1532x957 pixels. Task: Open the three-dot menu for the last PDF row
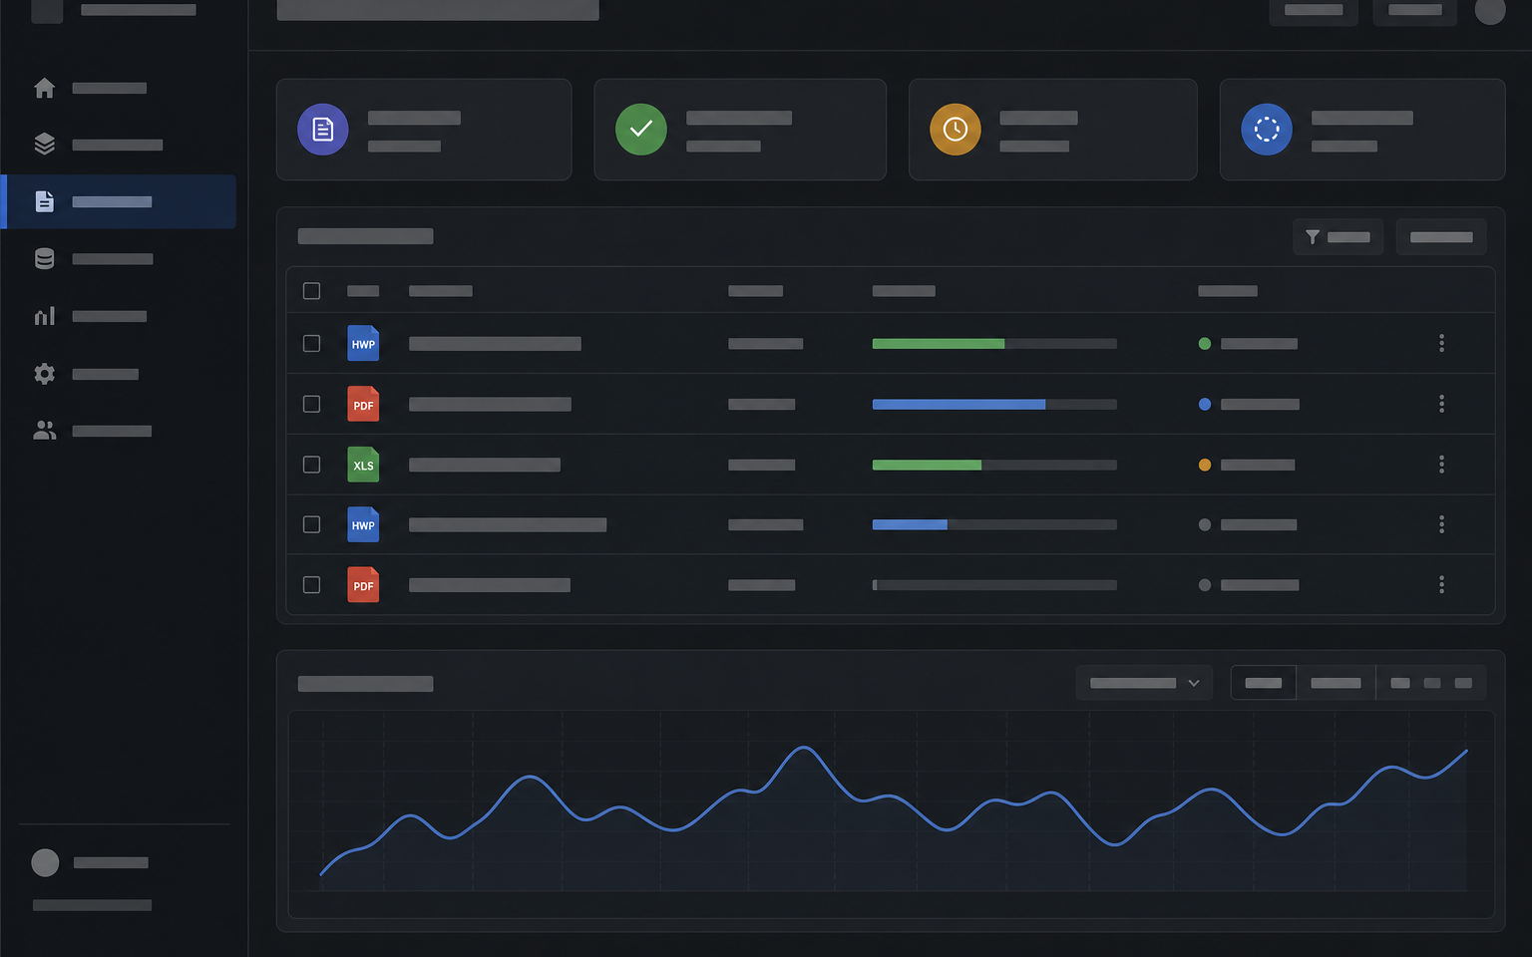click(x=1441, y=585)
